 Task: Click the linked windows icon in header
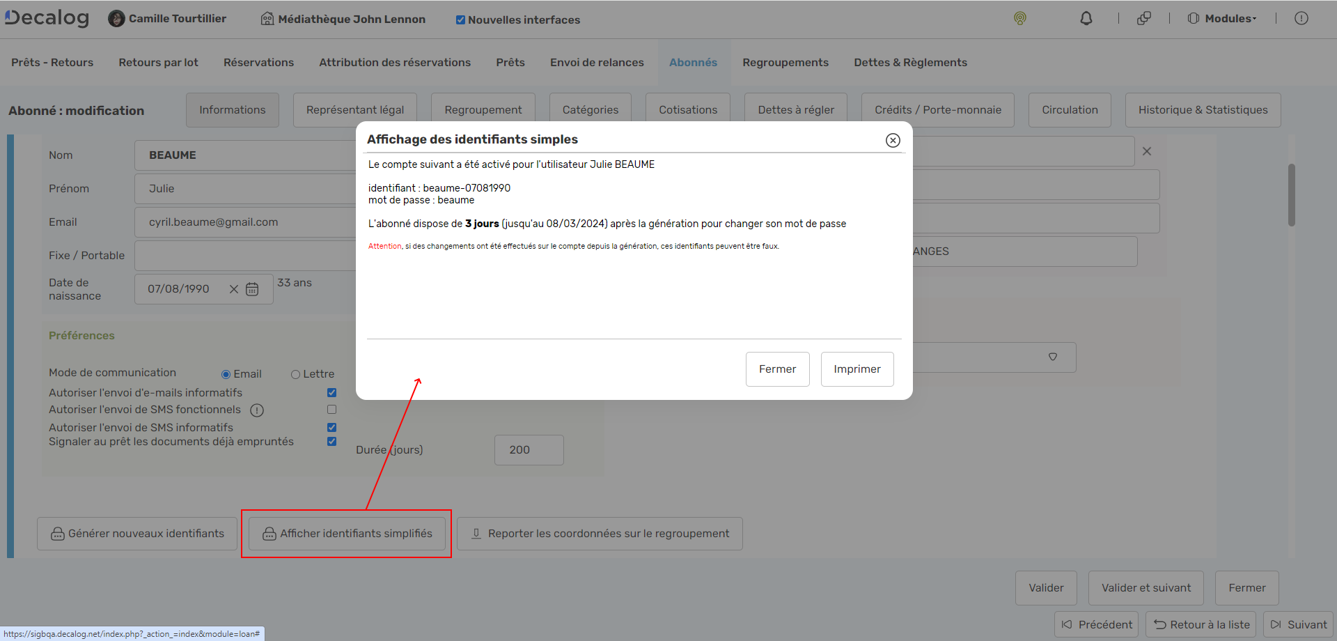coord(1143,19)
